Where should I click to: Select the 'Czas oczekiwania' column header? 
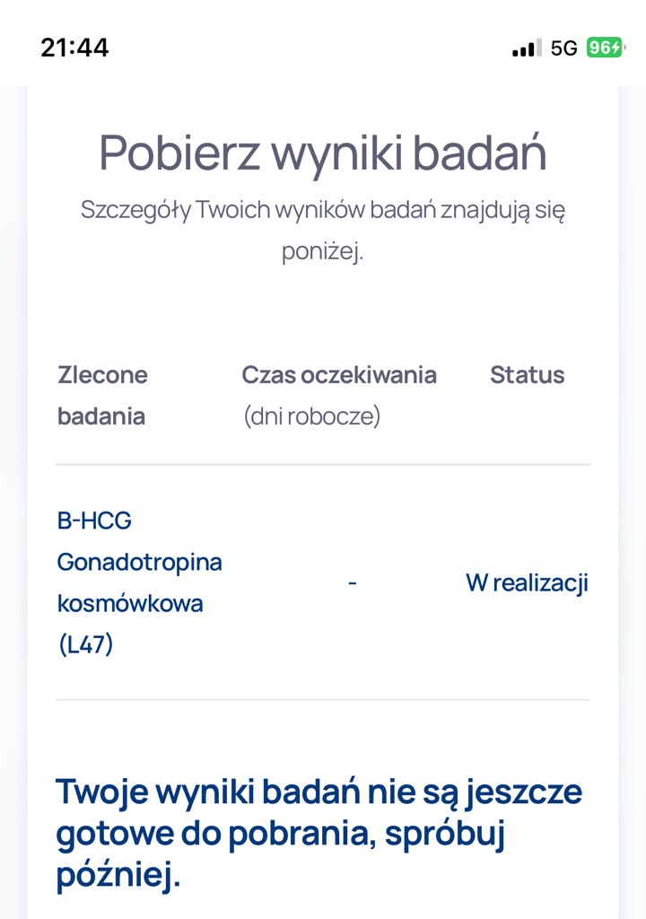339,374
